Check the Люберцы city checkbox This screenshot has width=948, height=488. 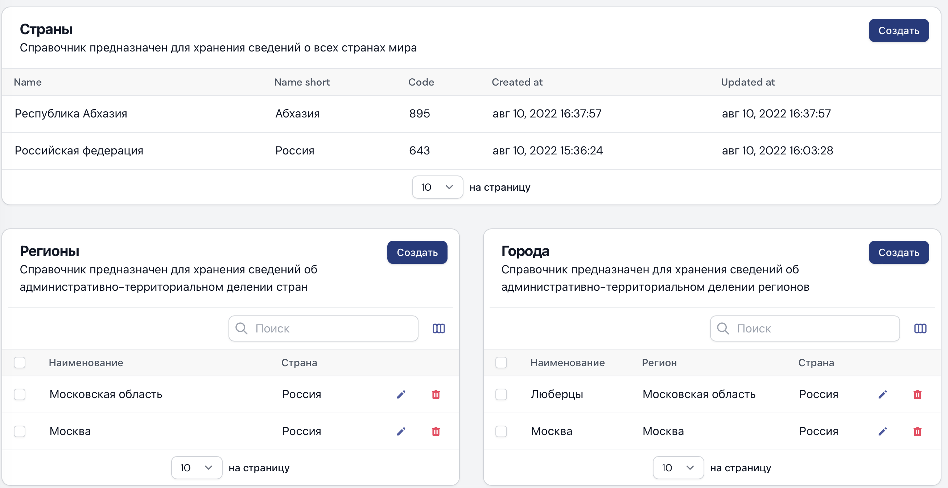(x=501, y=394)
